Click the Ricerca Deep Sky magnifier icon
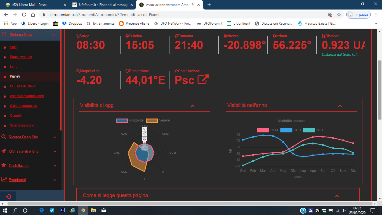 click(x=4, y=137)
